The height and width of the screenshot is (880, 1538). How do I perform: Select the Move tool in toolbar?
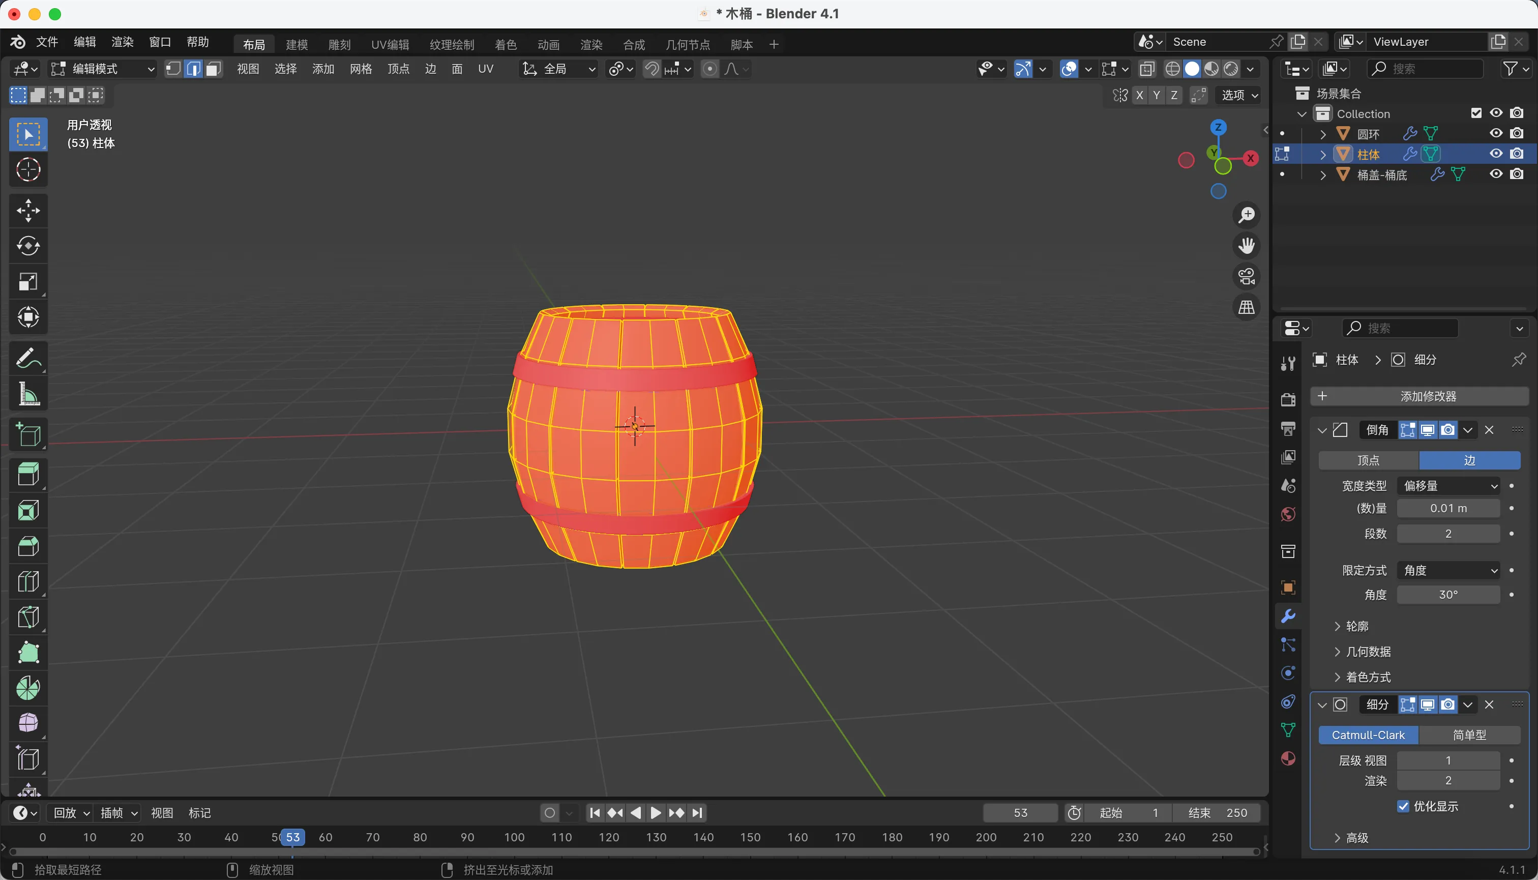click(28, 210)
